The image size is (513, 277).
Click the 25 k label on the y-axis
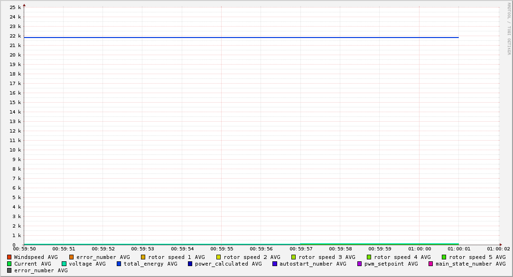pos(16,8)
